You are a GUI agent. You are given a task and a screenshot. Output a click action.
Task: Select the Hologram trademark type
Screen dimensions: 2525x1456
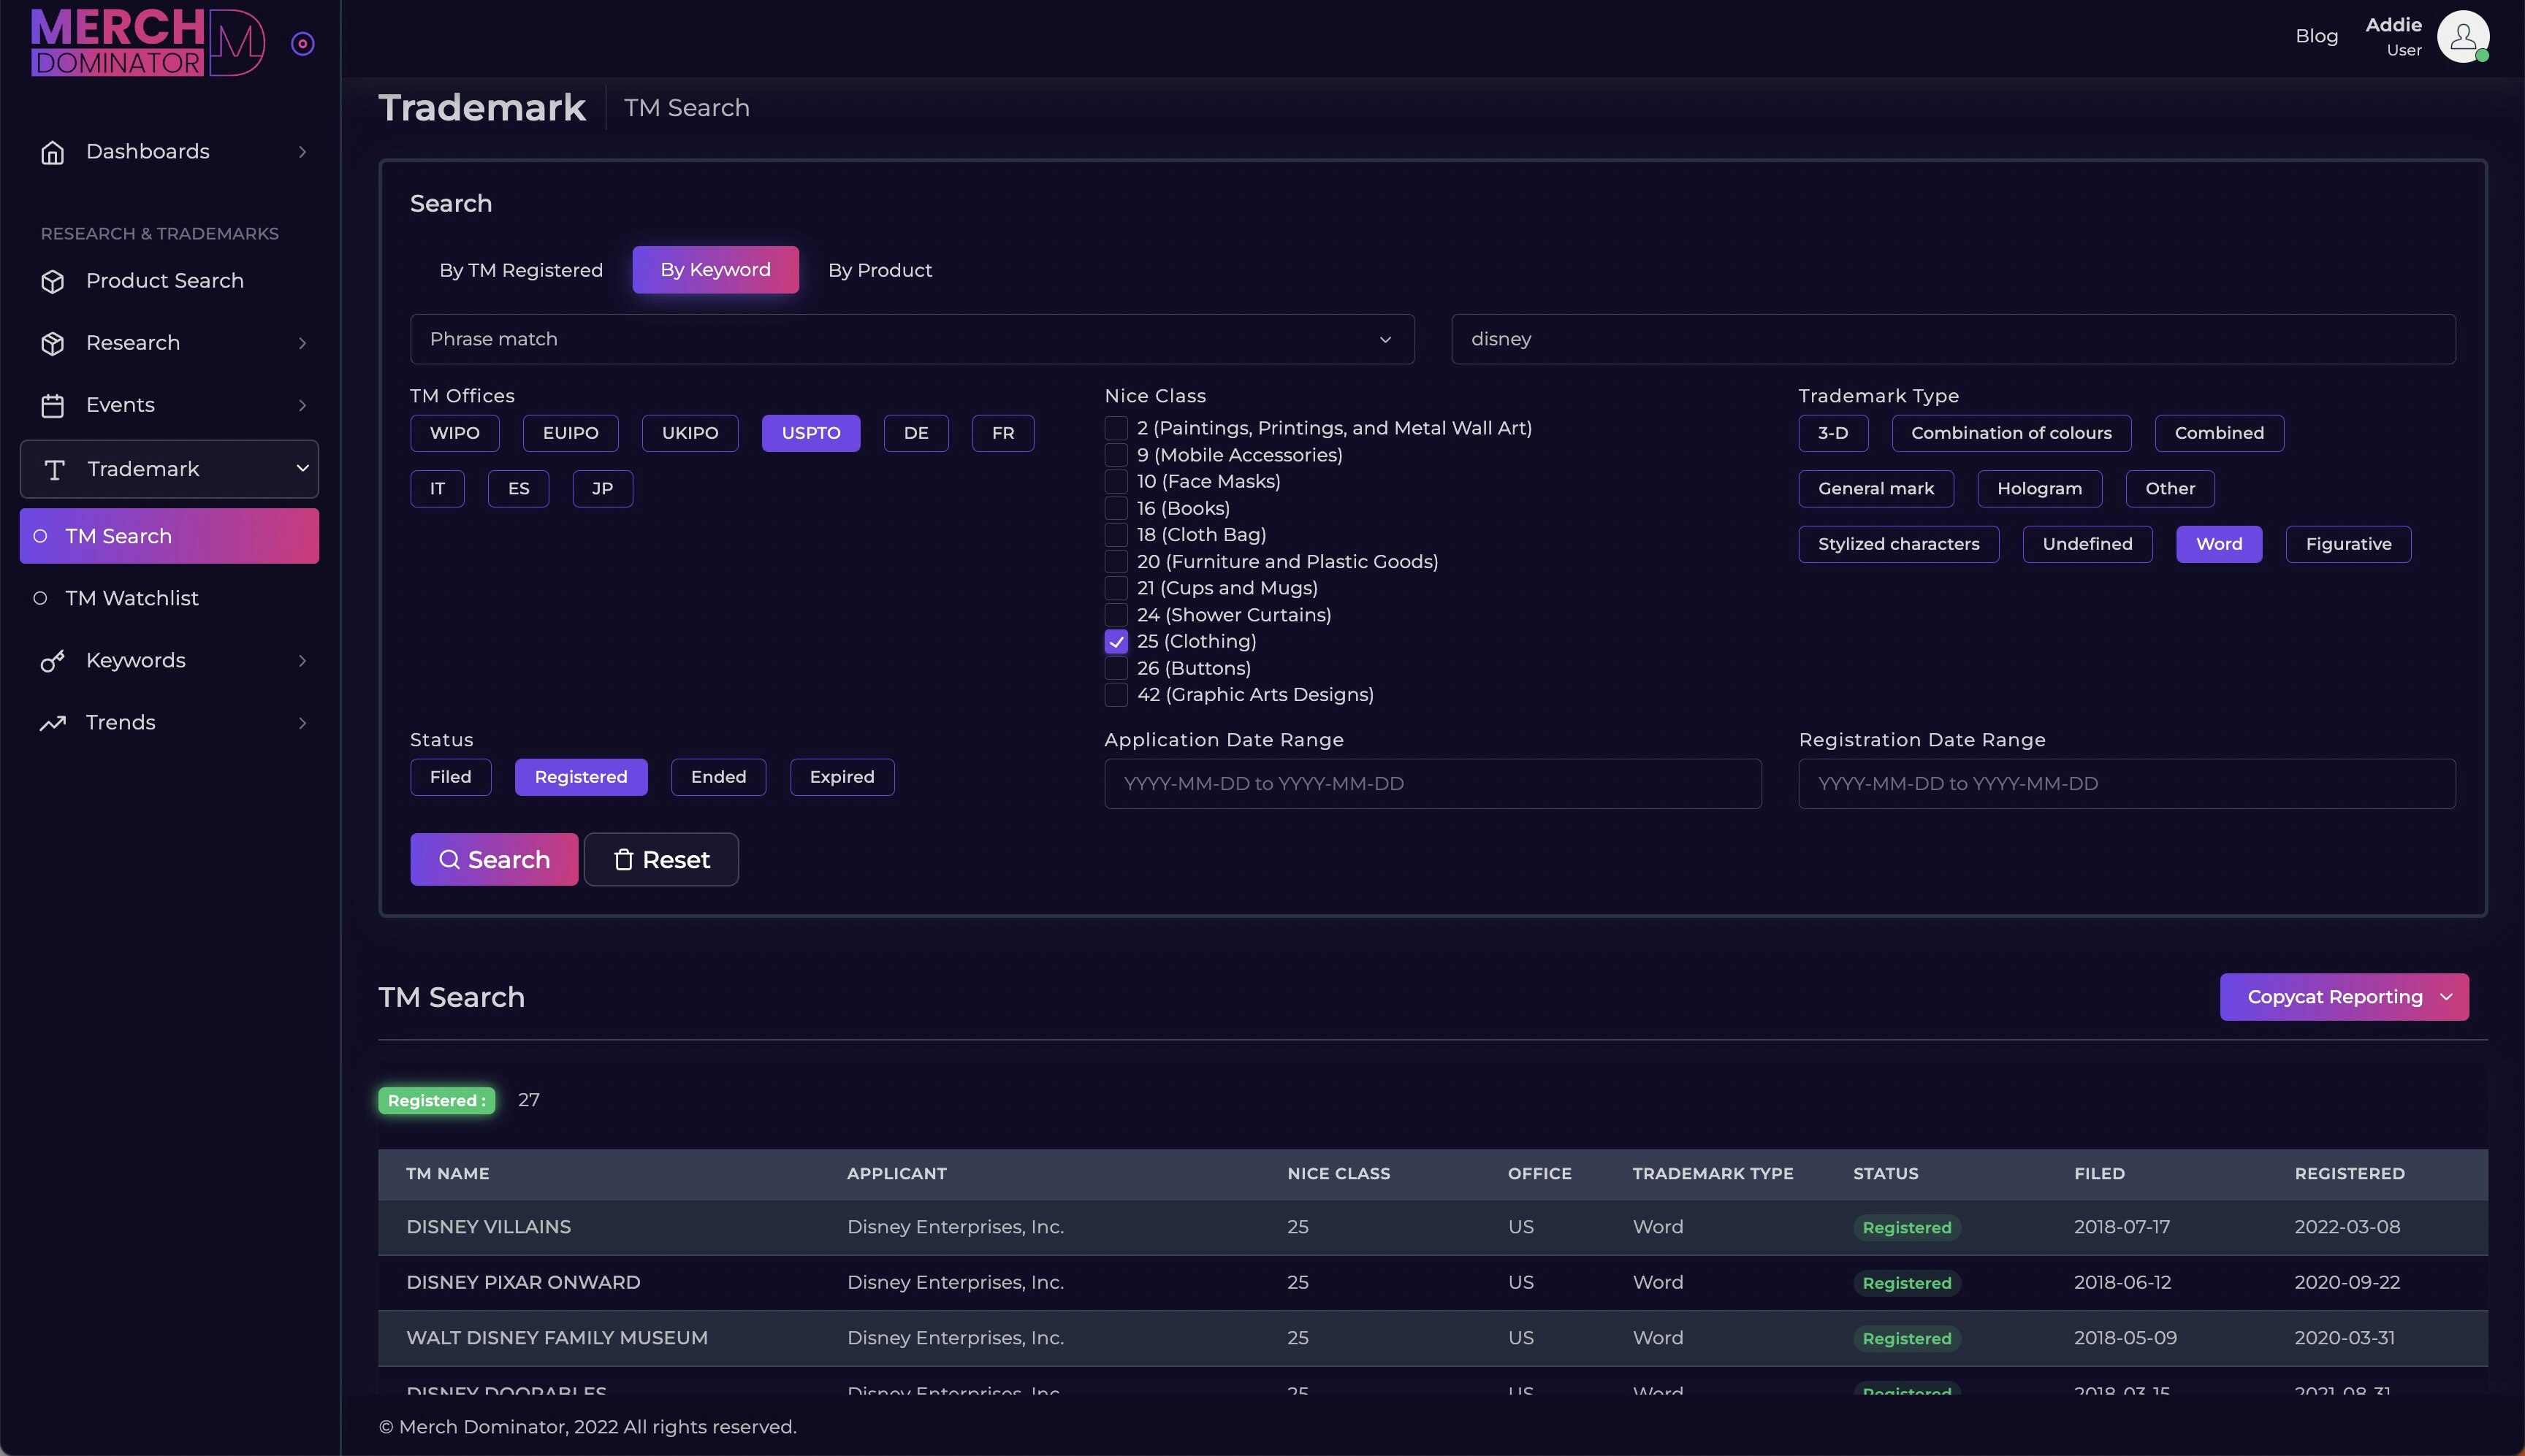pyautogui.click(x=2039, y=489)
